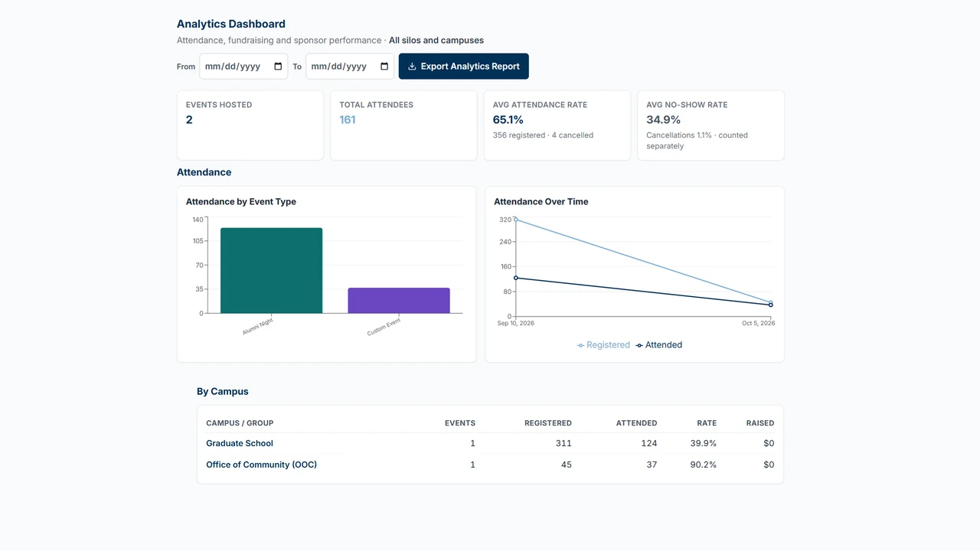Click the Alumni Night axis label

click(257, 327)
